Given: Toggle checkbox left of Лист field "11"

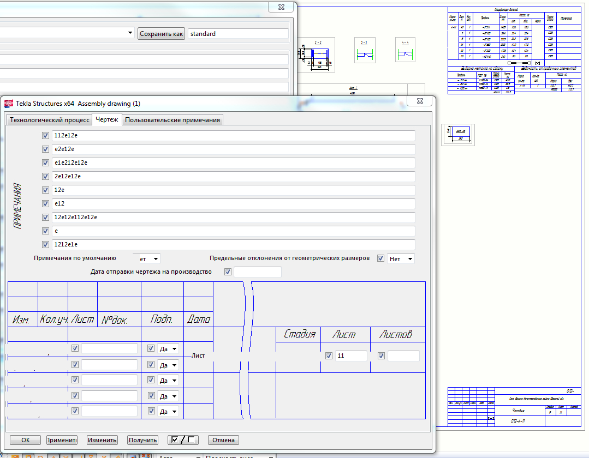Looking at the screenshot, I should tap(329, 356).
